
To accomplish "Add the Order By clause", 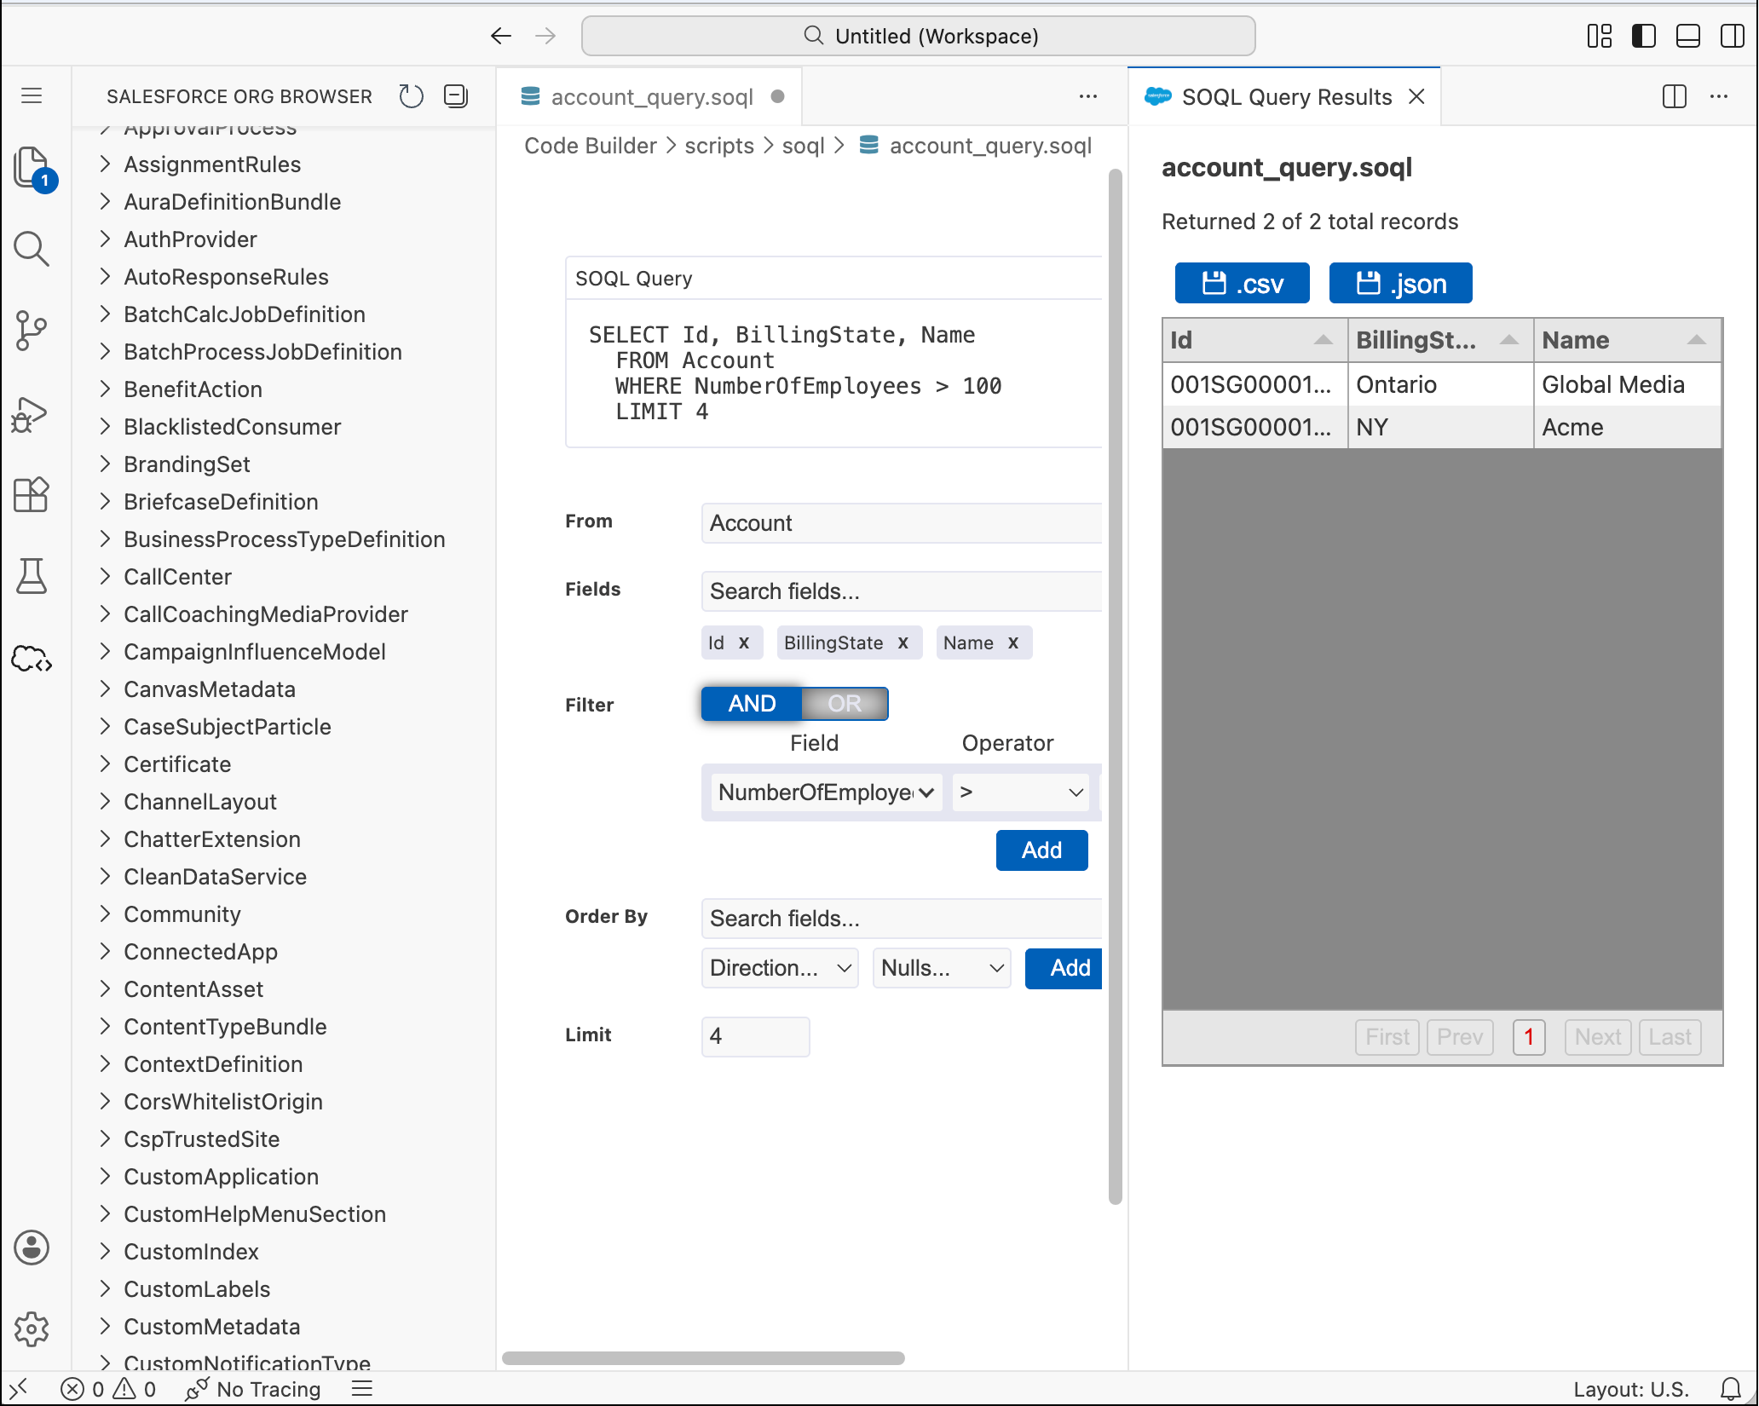I will tap(1065, 968).
